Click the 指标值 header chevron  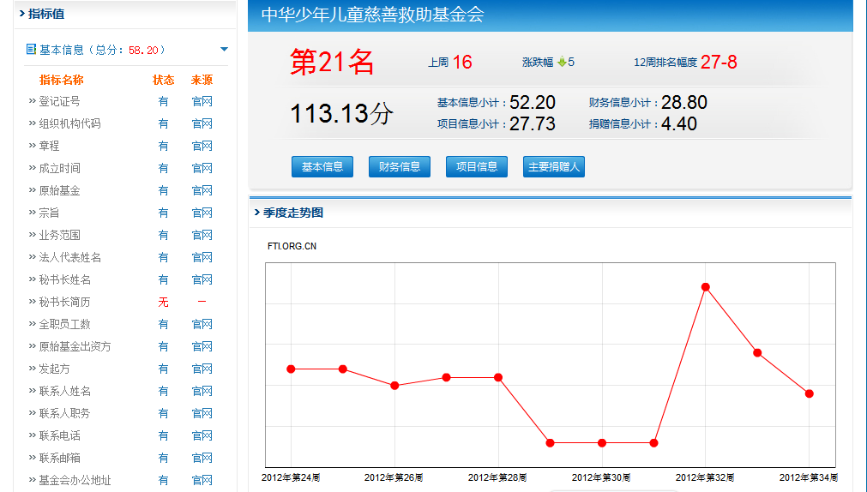pos(22,13)
